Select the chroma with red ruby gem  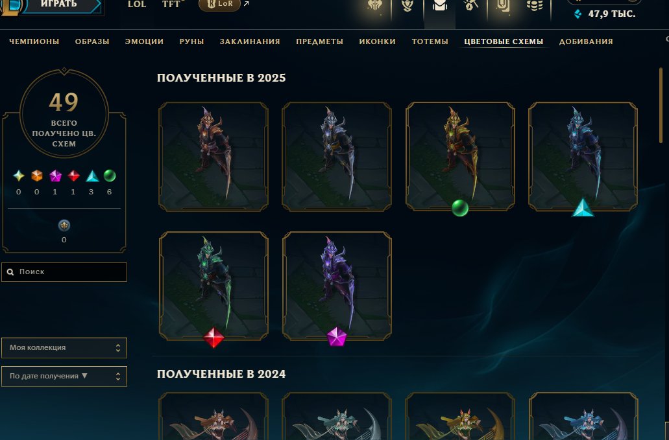(213, 286)
